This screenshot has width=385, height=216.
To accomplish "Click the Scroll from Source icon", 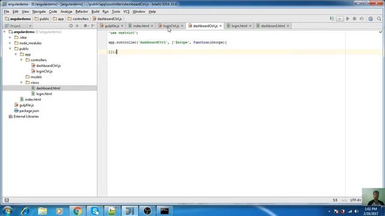I will (x=71, y=26).
